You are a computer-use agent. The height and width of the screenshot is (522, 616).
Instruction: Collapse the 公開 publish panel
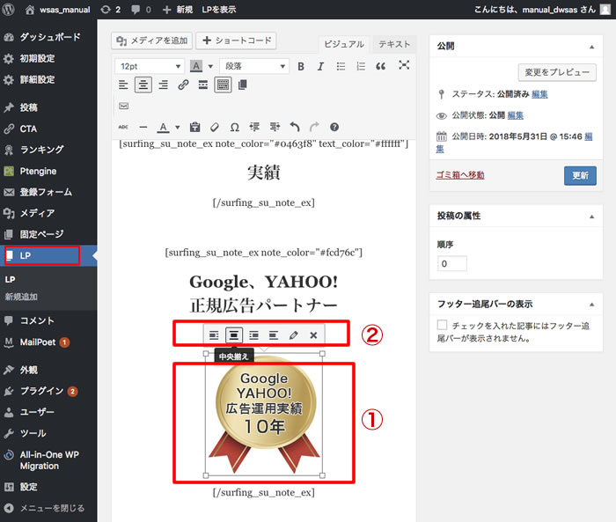pos(591,46)
